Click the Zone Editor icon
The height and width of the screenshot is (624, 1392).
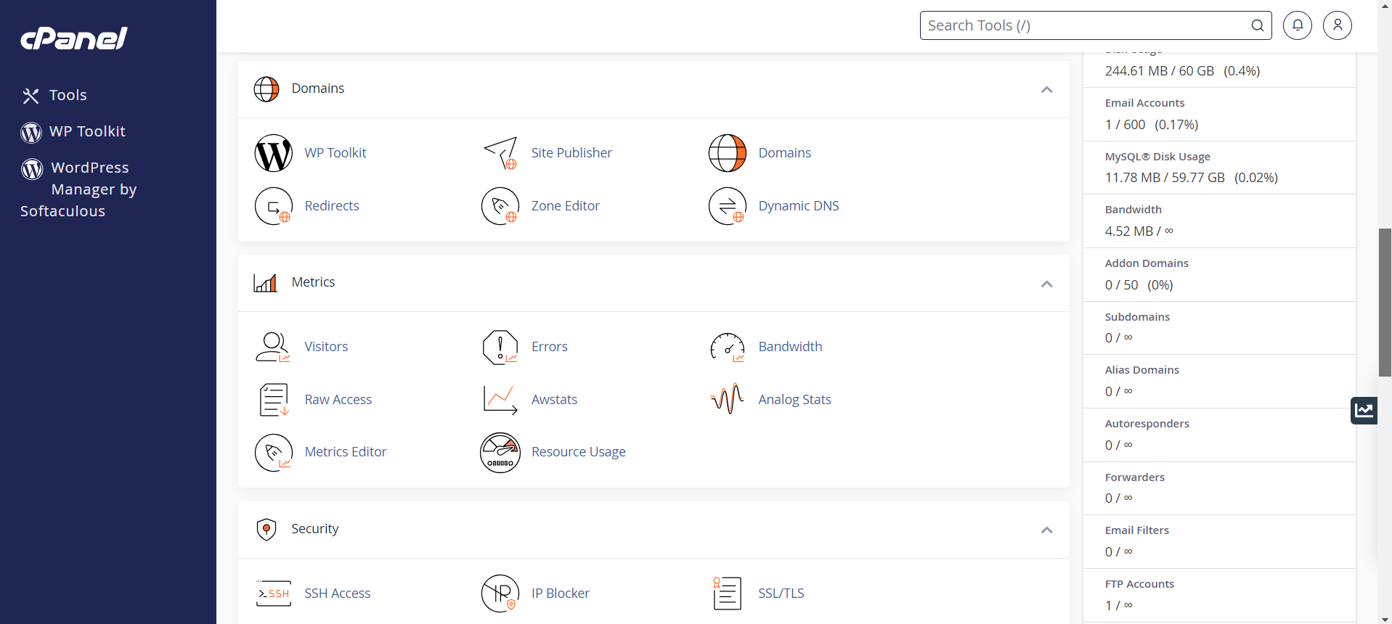(500, 206)
